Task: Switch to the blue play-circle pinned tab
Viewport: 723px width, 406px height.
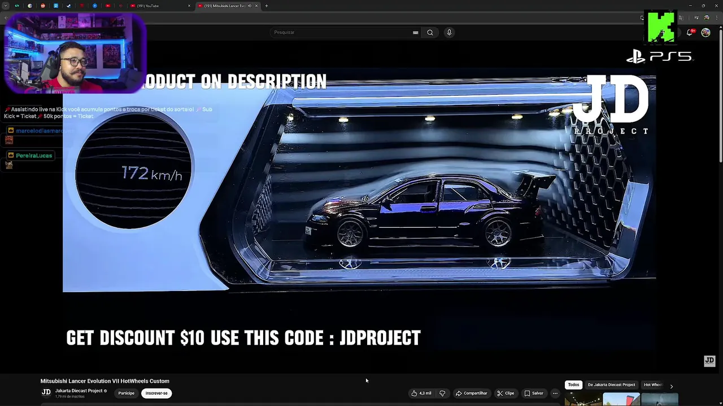Action: [x=95, y=6]
